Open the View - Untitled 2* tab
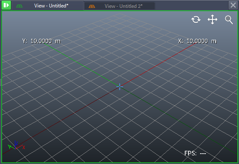 pos(120,6)
